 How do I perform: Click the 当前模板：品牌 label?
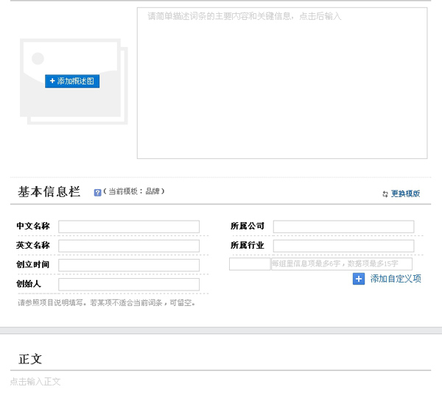click(134, 192)
